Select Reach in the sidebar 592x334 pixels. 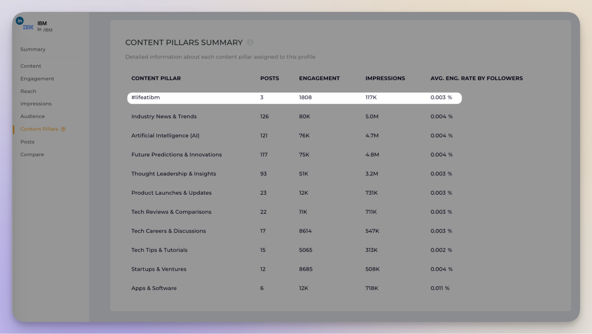coord(28,91)
